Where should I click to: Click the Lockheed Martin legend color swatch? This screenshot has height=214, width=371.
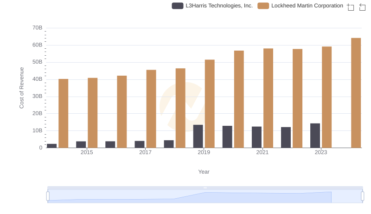(263, 6)
